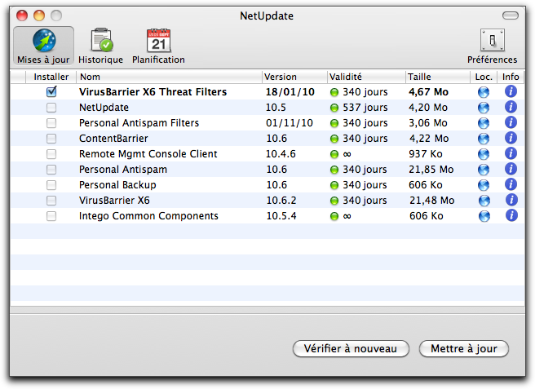
Task: Open Préférences from the toolbar
Action: [x=492, y=46]
